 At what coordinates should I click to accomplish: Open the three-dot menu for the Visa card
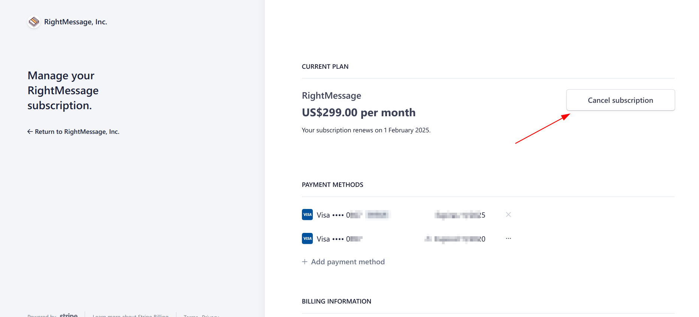508,238
